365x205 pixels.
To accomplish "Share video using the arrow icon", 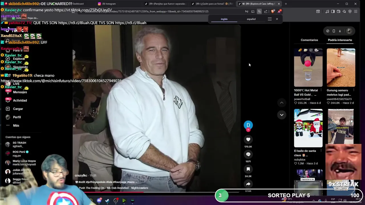I will click(x=248, y=184).
